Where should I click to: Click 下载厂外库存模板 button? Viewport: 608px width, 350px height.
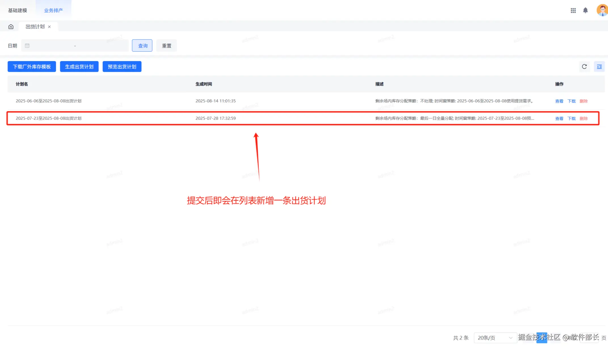(32, 67)
